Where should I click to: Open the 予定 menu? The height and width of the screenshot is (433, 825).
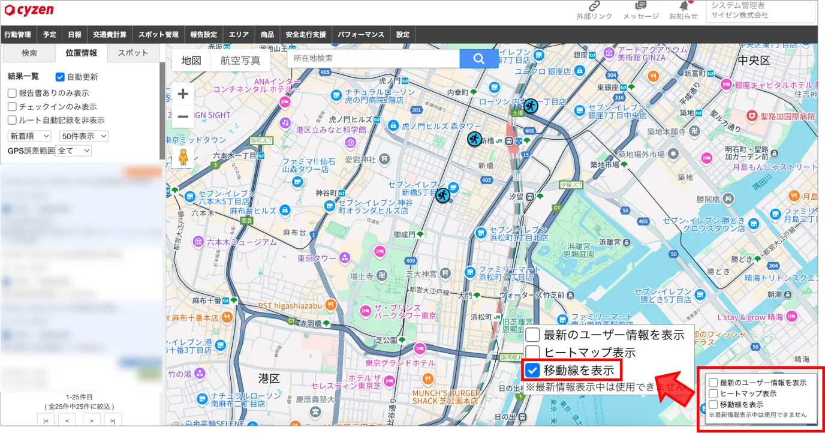tap(49, 34)
